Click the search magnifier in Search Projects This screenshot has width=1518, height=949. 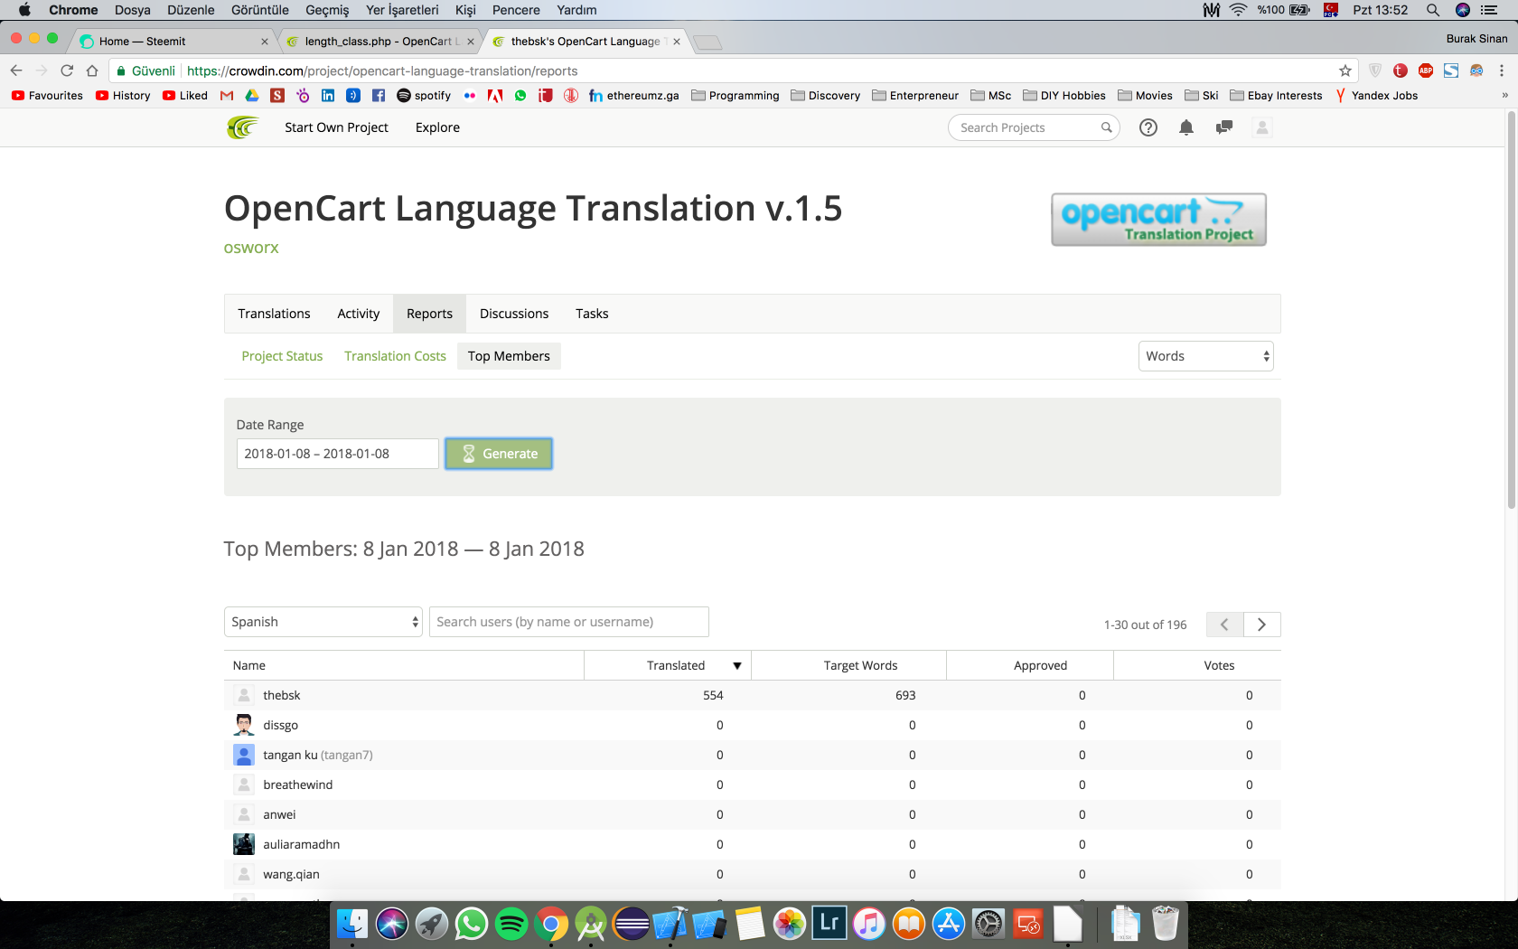coord(1106,127)
